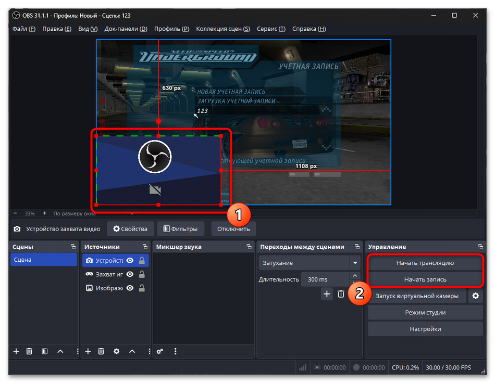Enable Режим студии
This screenshot has height=383, width=495.
[425, 312]
